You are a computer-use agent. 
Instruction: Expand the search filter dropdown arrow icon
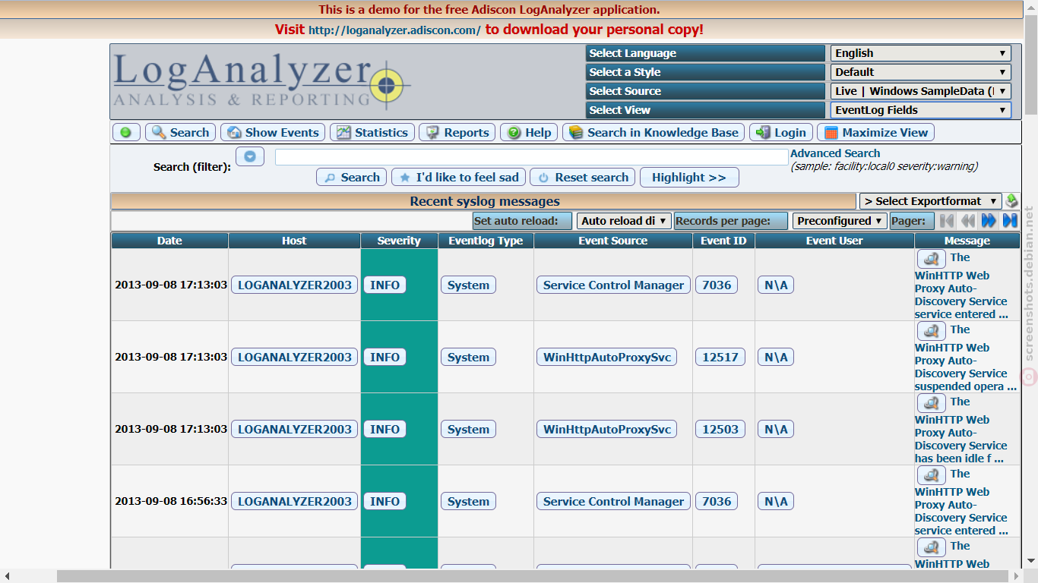coord(249,156)
